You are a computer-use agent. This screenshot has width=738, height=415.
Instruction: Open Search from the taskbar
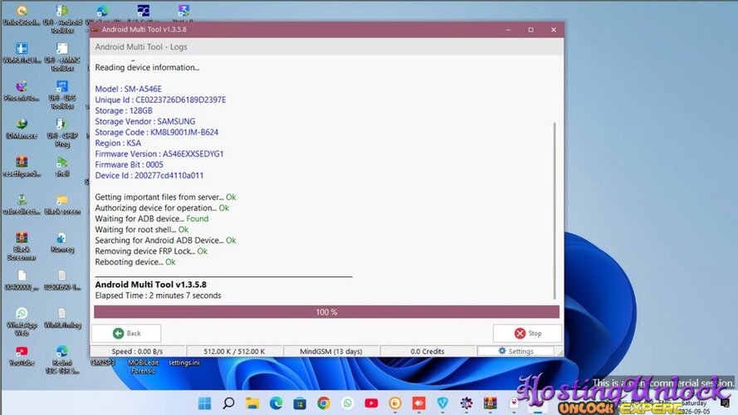229,403
